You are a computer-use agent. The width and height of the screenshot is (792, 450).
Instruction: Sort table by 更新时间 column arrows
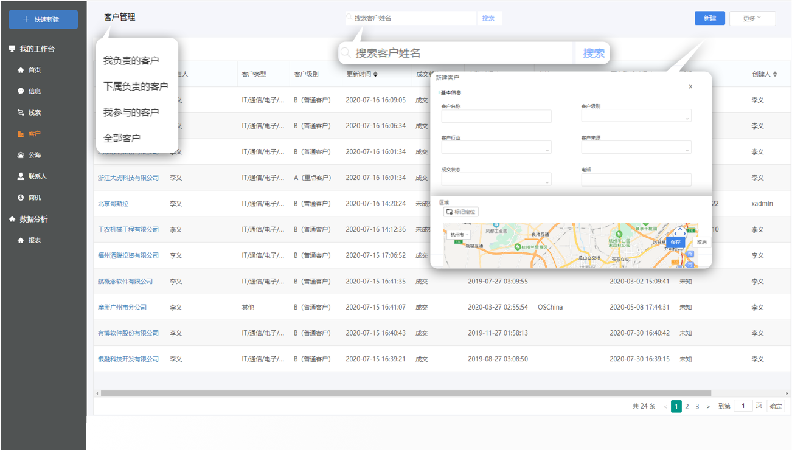pos(375,74)
